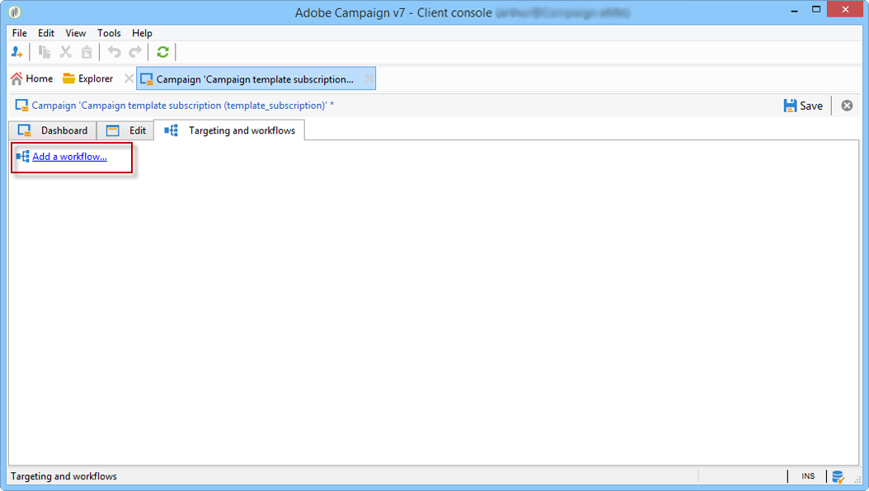Viewport: 869px width, 491px height.
Task: Open the File menu
Action: pos(20,33)
